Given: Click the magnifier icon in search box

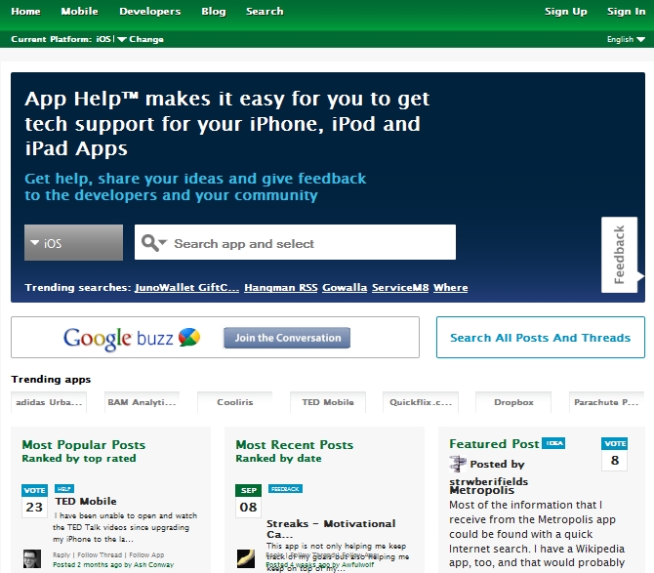Looking at the screenshot, I should [x=154, y=243].
